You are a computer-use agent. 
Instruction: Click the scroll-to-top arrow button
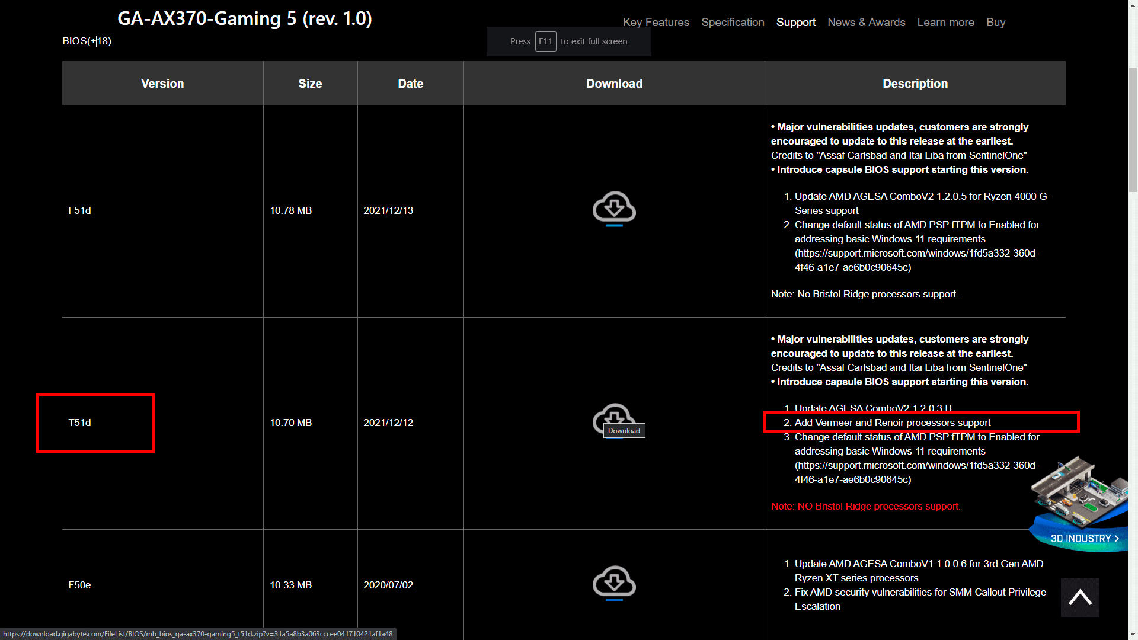point(1079,597)
